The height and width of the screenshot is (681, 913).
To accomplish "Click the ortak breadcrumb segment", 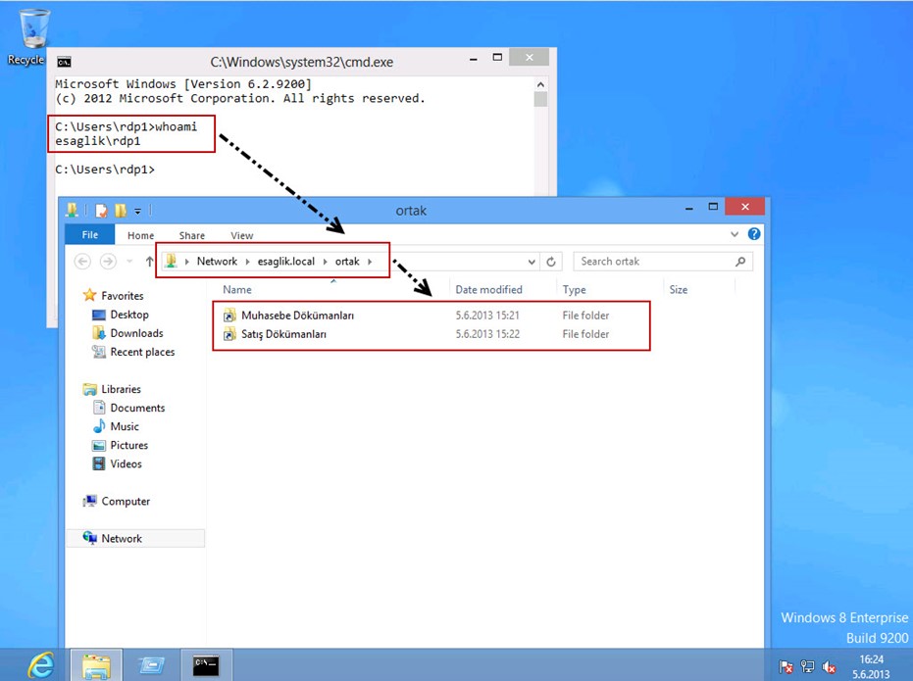I will tap(347, 262).
